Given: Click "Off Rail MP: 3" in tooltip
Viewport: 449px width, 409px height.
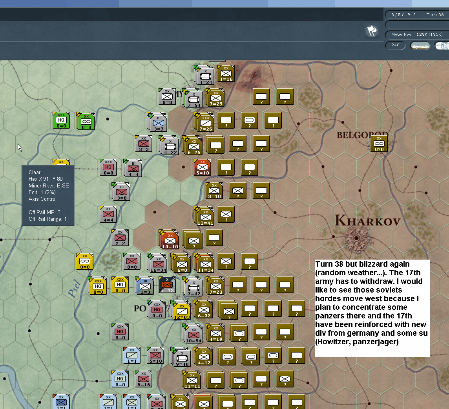Looking at the screenshot, I should (44, 212).
